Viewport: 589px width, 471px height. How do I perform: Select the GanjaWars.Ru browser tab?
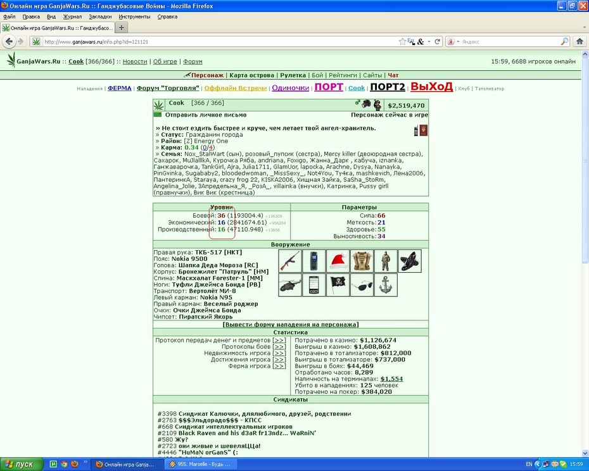[x=57, y=28]
